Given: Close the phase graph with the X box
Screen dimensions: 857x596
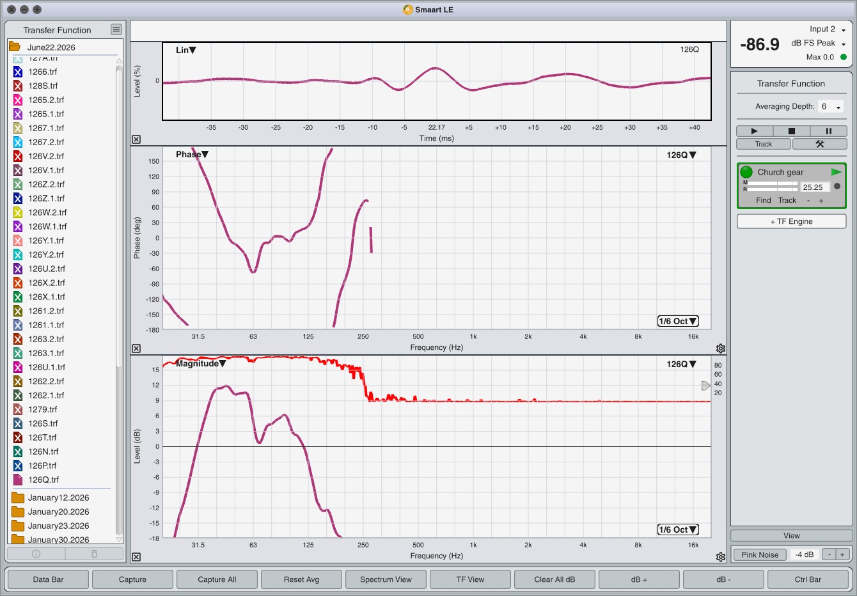Looking at the screenshot, I should 136,349.
